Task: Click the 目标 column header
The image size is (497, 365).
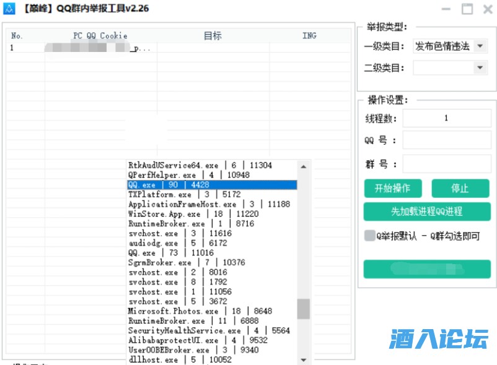Action: 213,36
